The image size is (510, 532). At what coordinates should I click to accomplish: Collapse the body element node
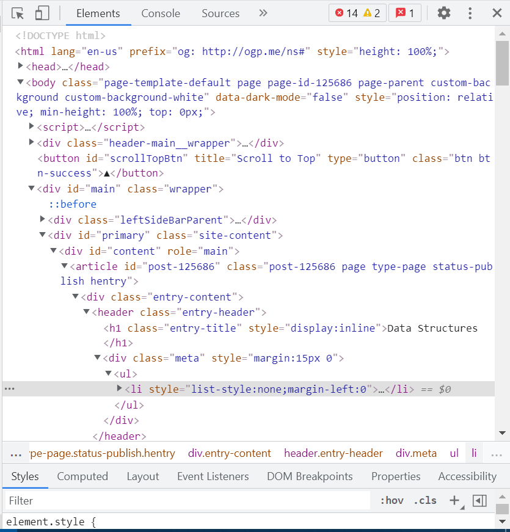point(20,82)
